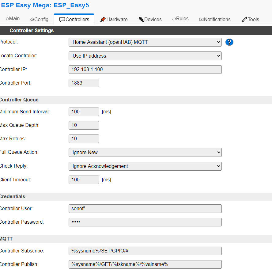Switch to the Main tab
272x269 pixels.
pos(13,19)
